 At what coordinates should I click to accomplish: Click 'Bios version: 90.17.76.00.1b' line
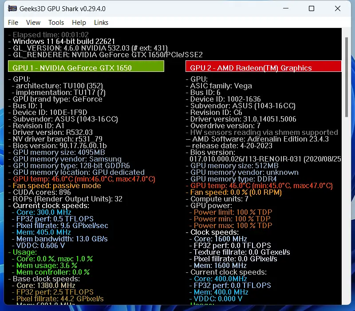58,146
